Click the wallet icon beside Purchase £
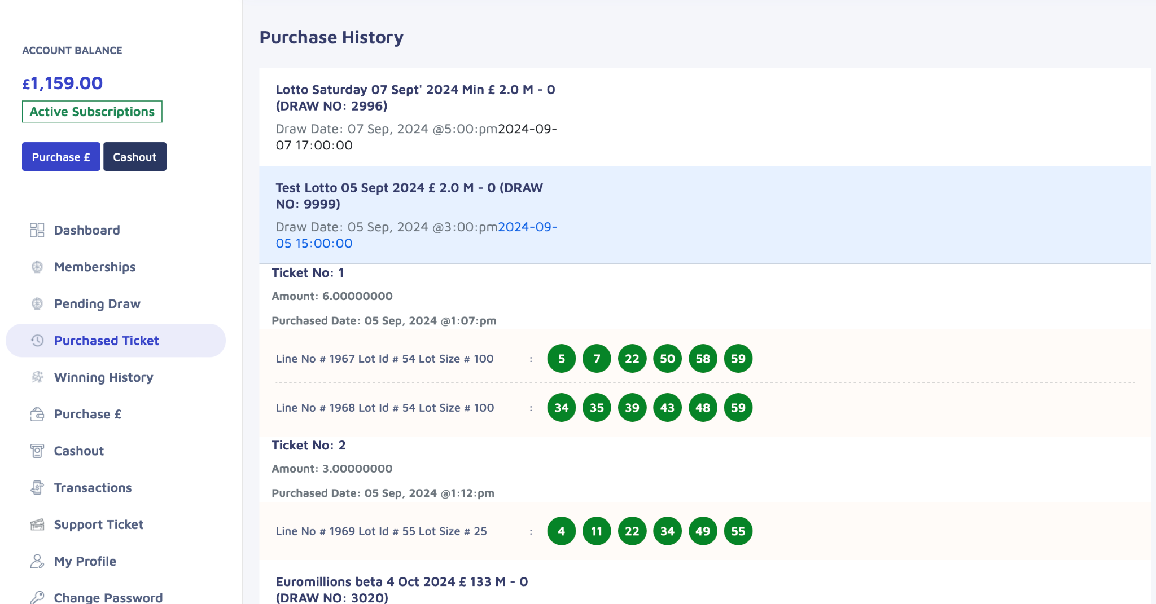Image resolution: width=1156 pixels, height=604 pixels. (x=37, y=415)
